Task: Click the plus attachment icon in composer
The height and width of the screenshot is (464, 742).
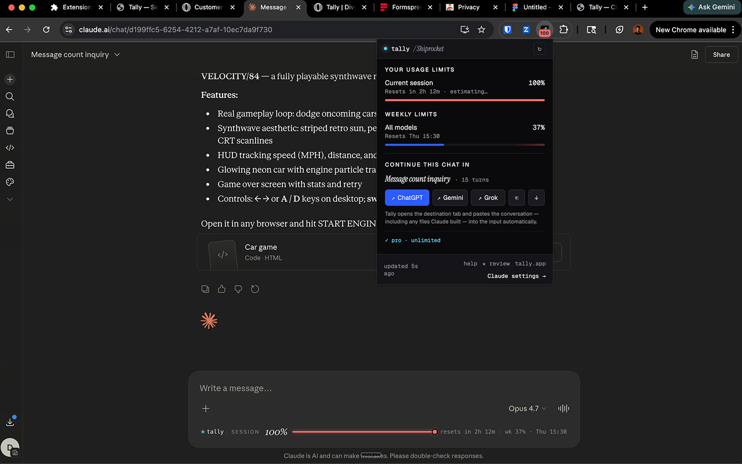Action: [206, 408]
